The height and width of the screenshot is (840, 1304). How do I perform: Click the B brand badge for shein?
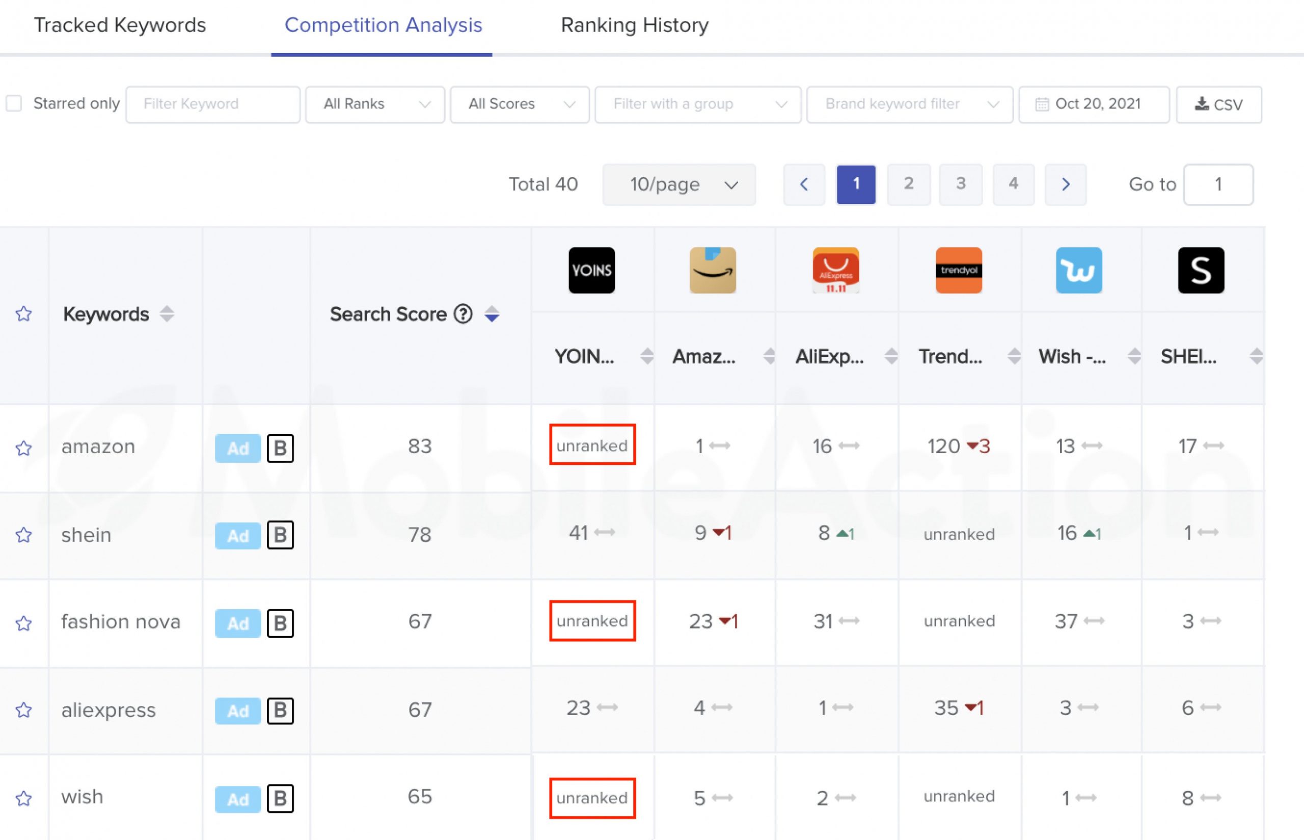click(x=280, y=535)
